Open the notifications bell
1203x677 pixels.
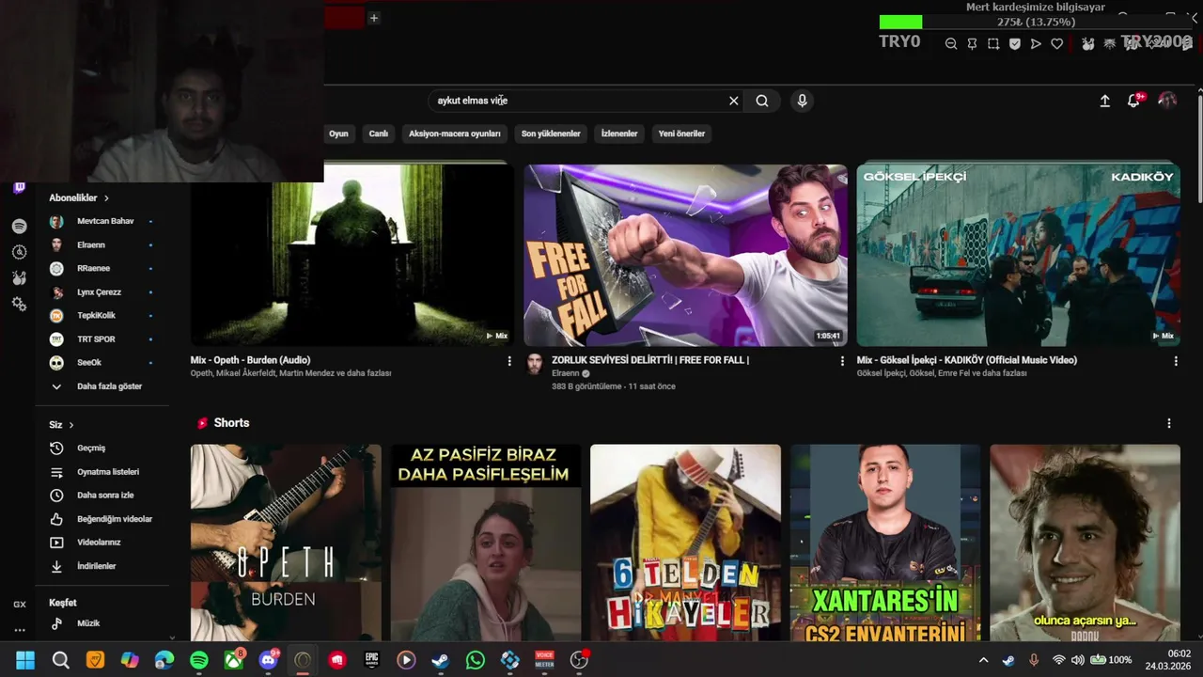click(1134, 101)
